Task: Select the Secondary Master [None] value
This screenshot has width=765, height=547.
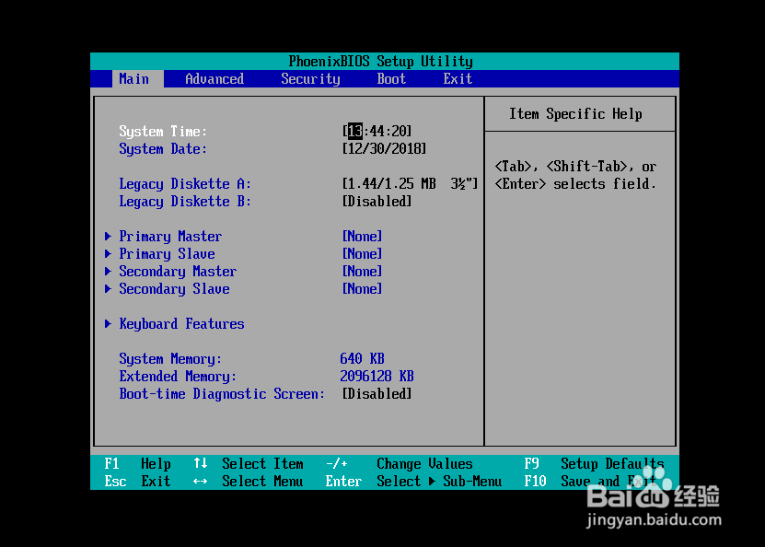Action: (362, 272)
